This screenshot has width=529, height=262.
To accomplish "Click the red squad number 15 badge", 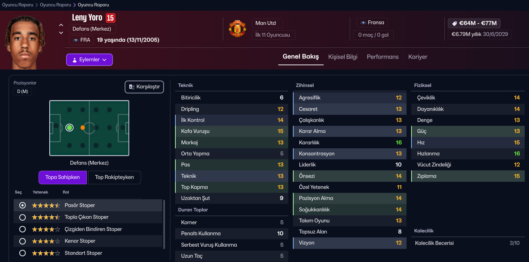I will 110,18.
